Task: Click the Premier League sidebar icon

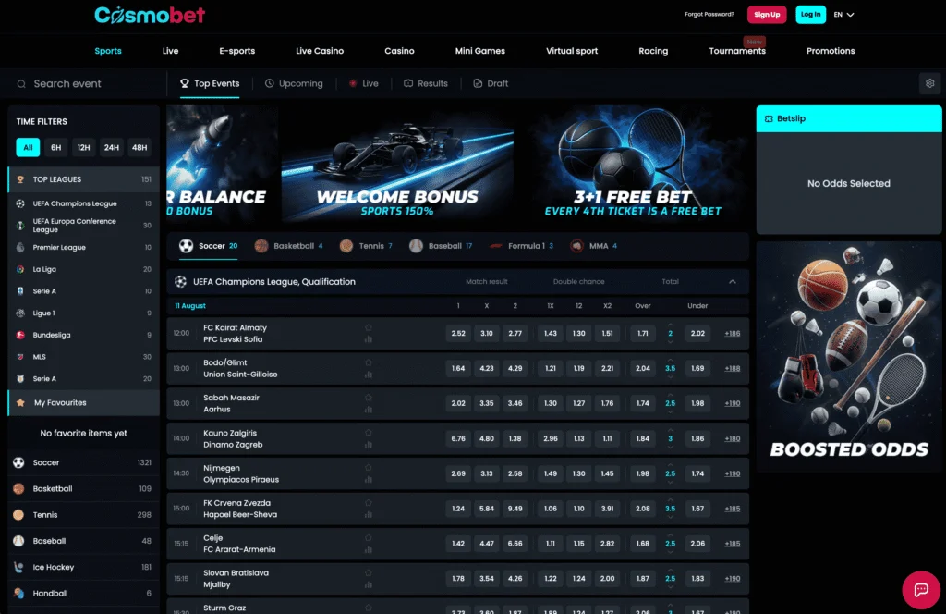Action: tap(20, 247)
